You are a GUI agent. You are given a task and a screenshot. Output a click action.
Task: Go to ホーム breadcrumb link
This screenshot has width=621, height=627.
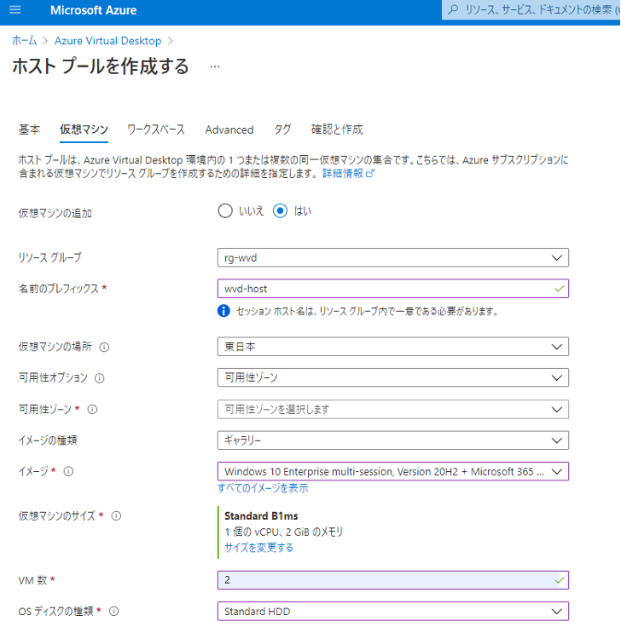pos(25,40)
